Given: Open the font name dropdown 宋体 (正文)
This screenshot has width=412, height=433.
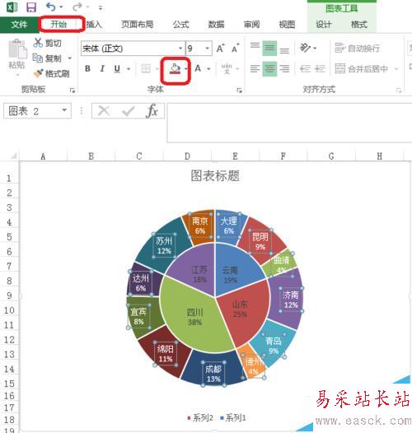Looking at the screenshot, I should tap(180, 49).
